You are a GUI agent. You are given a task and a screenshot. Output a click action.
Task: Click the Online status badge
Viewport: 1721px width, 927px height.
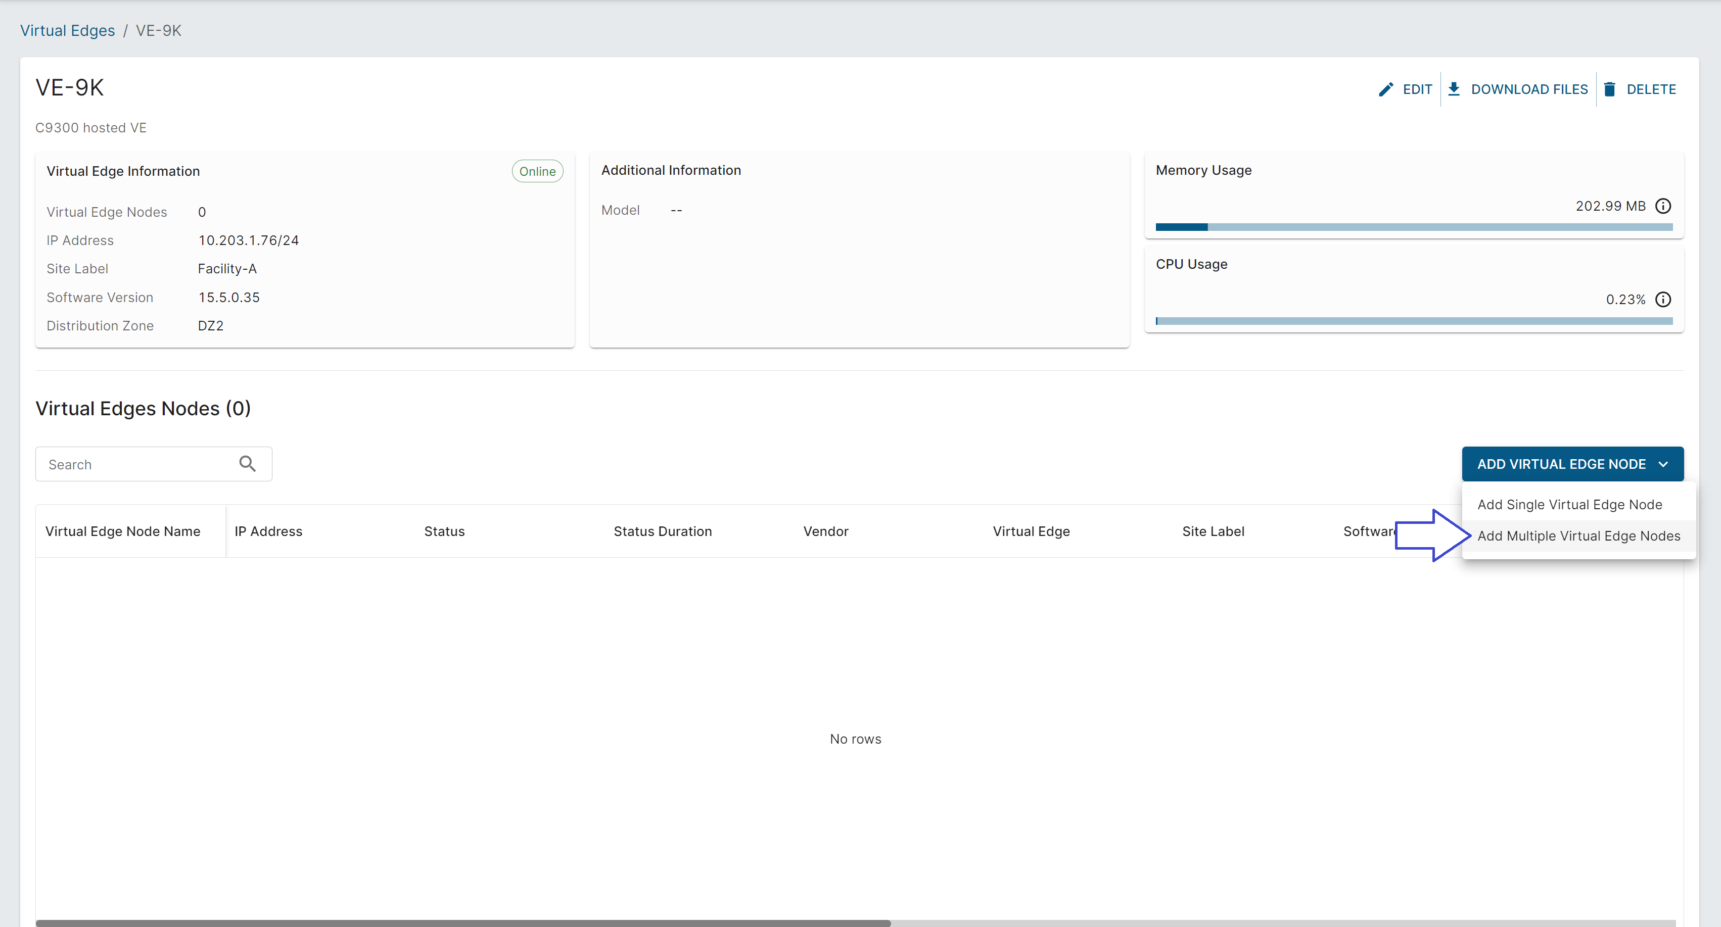(537, 172)
